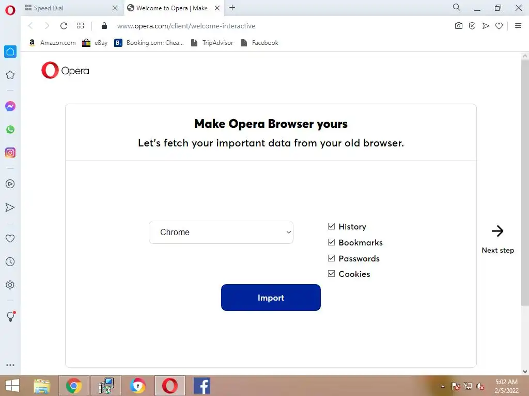The width and height of the screenshot is (529, 396).
Task: Click the network tray icon
Action: point(468,386)
